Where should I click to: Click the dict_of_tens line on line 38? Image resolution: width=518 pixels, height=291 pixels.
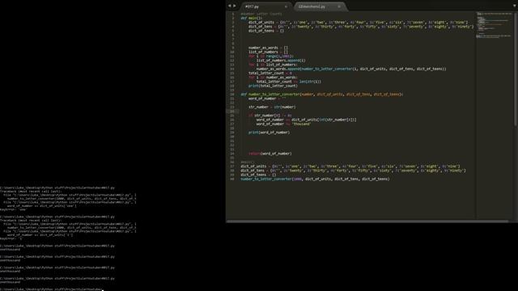pos(353,171)
